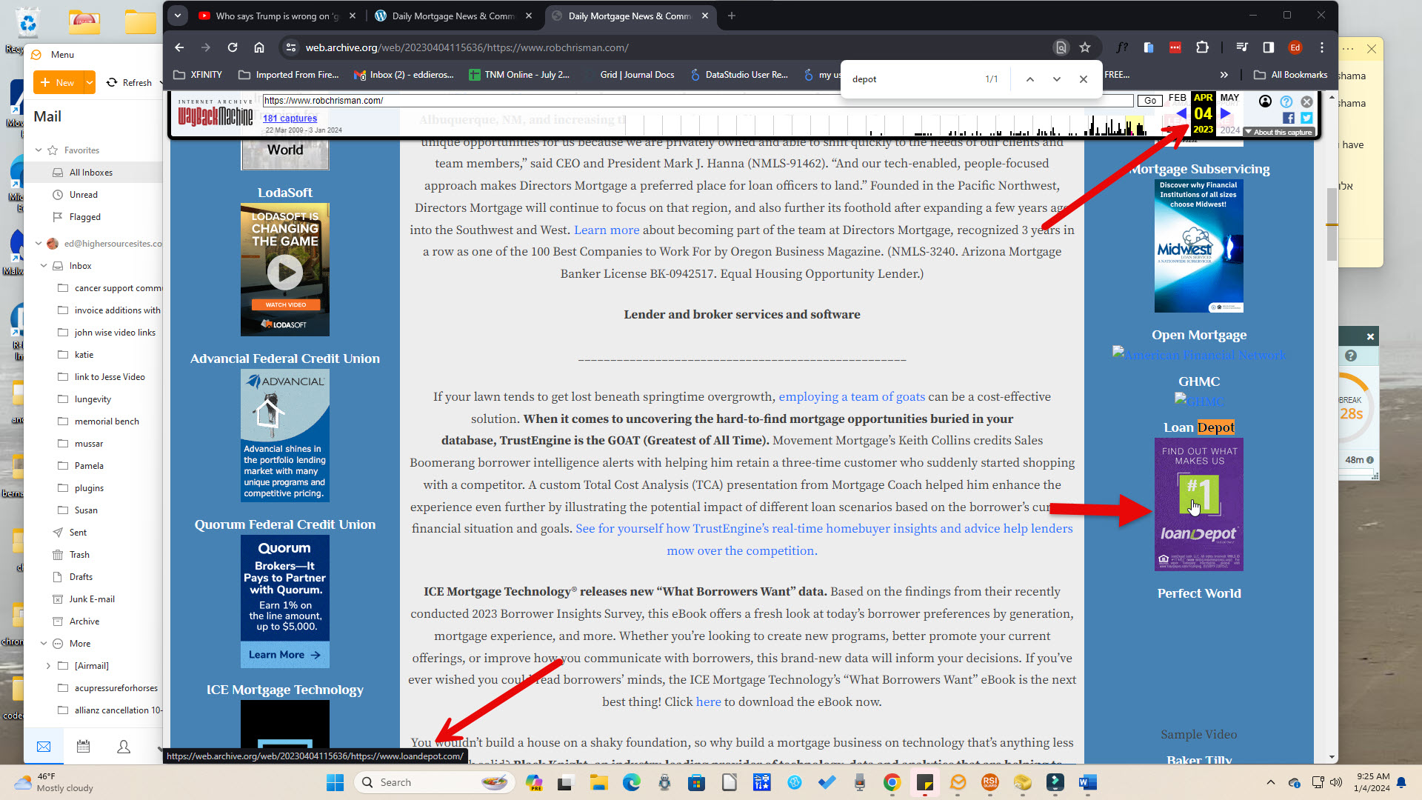Go to previous capture in February
The height and width of the screenshot is (800, 1422).
click(x=1181, y=113)
